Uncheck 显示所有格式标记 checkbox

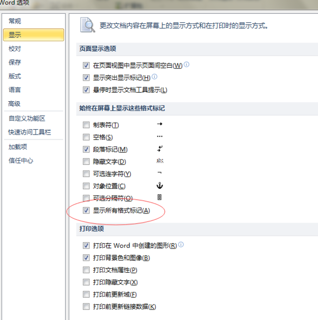tap(86, 210)
